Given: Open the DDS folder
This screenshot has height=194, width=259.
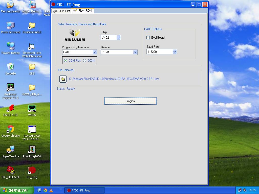Looking at the screenshot, I should tap(32, 69).
